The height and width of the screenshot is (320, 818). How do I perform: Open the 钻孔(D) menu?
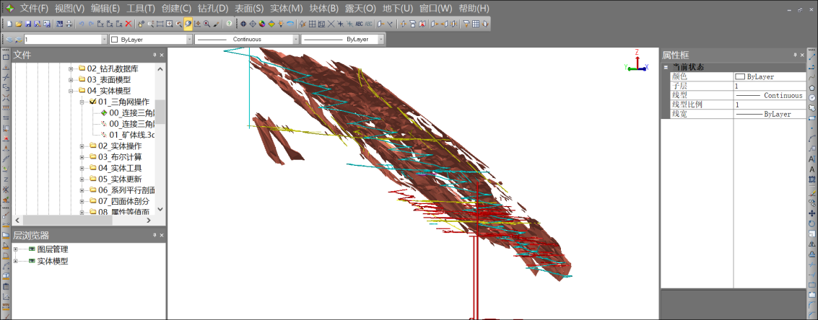click(212, 8)
